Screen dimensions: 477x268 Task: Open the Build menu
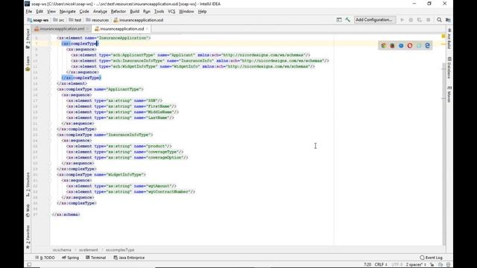(x=134, y=12)
